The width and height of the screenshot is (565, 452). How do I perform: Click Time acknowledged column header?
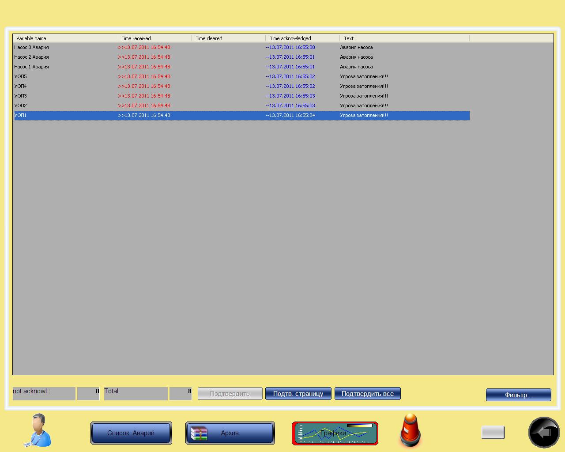(302, 38)
